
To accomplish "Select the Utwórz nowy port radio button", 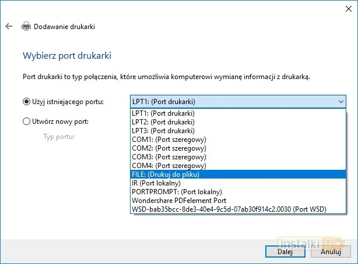I will point(26,122).
